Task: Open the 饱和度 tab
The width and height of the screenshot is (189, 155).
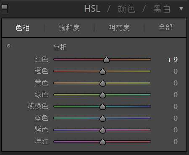Action: [x=69, y=28]
